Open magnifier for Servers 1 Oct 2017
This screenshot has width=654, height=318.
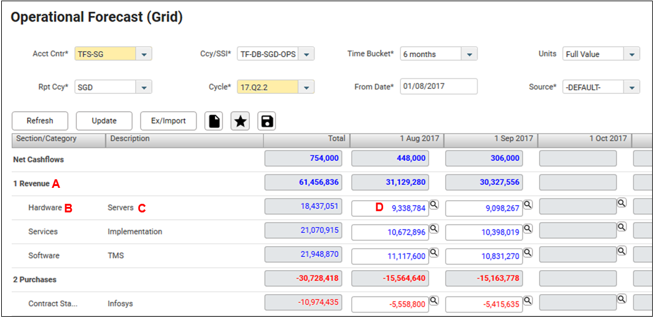pos(621,203)
